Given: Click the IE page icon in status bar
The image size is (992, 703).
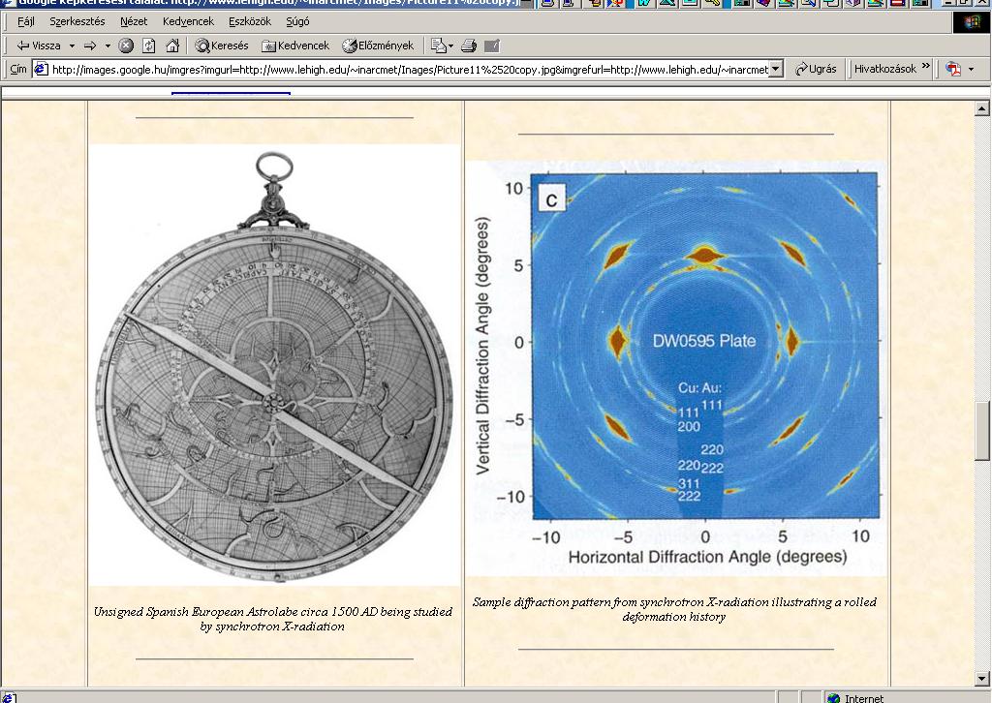Looking at the screenshot, I should point(10,698).
